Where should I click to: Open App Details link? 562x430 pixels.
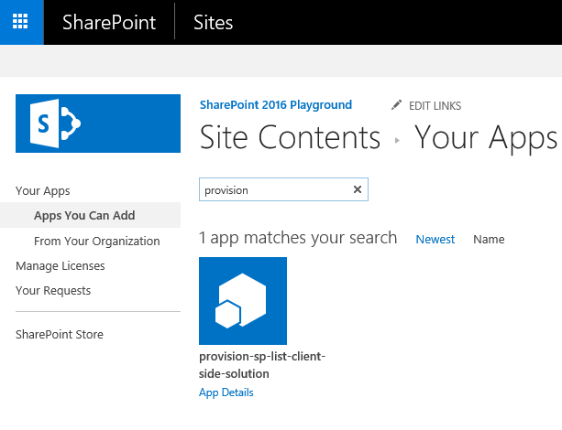point(226,392)
